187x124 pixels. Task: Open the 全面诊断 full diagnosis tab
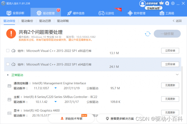coord(15,13)
